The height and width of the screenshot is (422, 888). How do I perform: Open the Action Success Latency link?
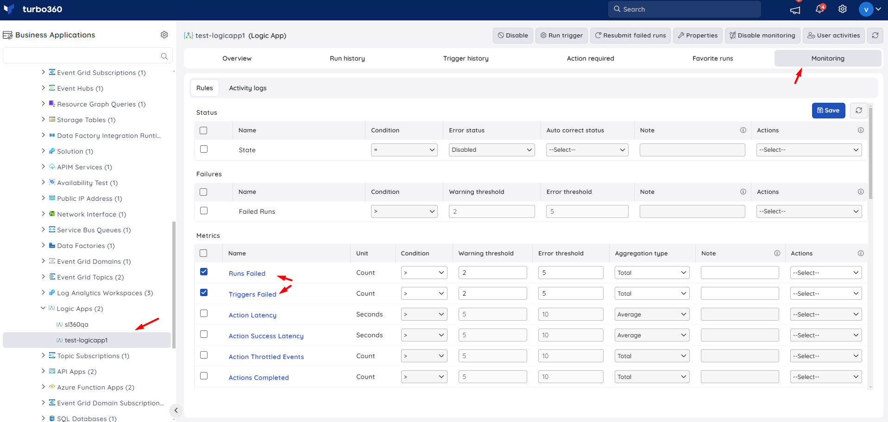click(266, 336)
